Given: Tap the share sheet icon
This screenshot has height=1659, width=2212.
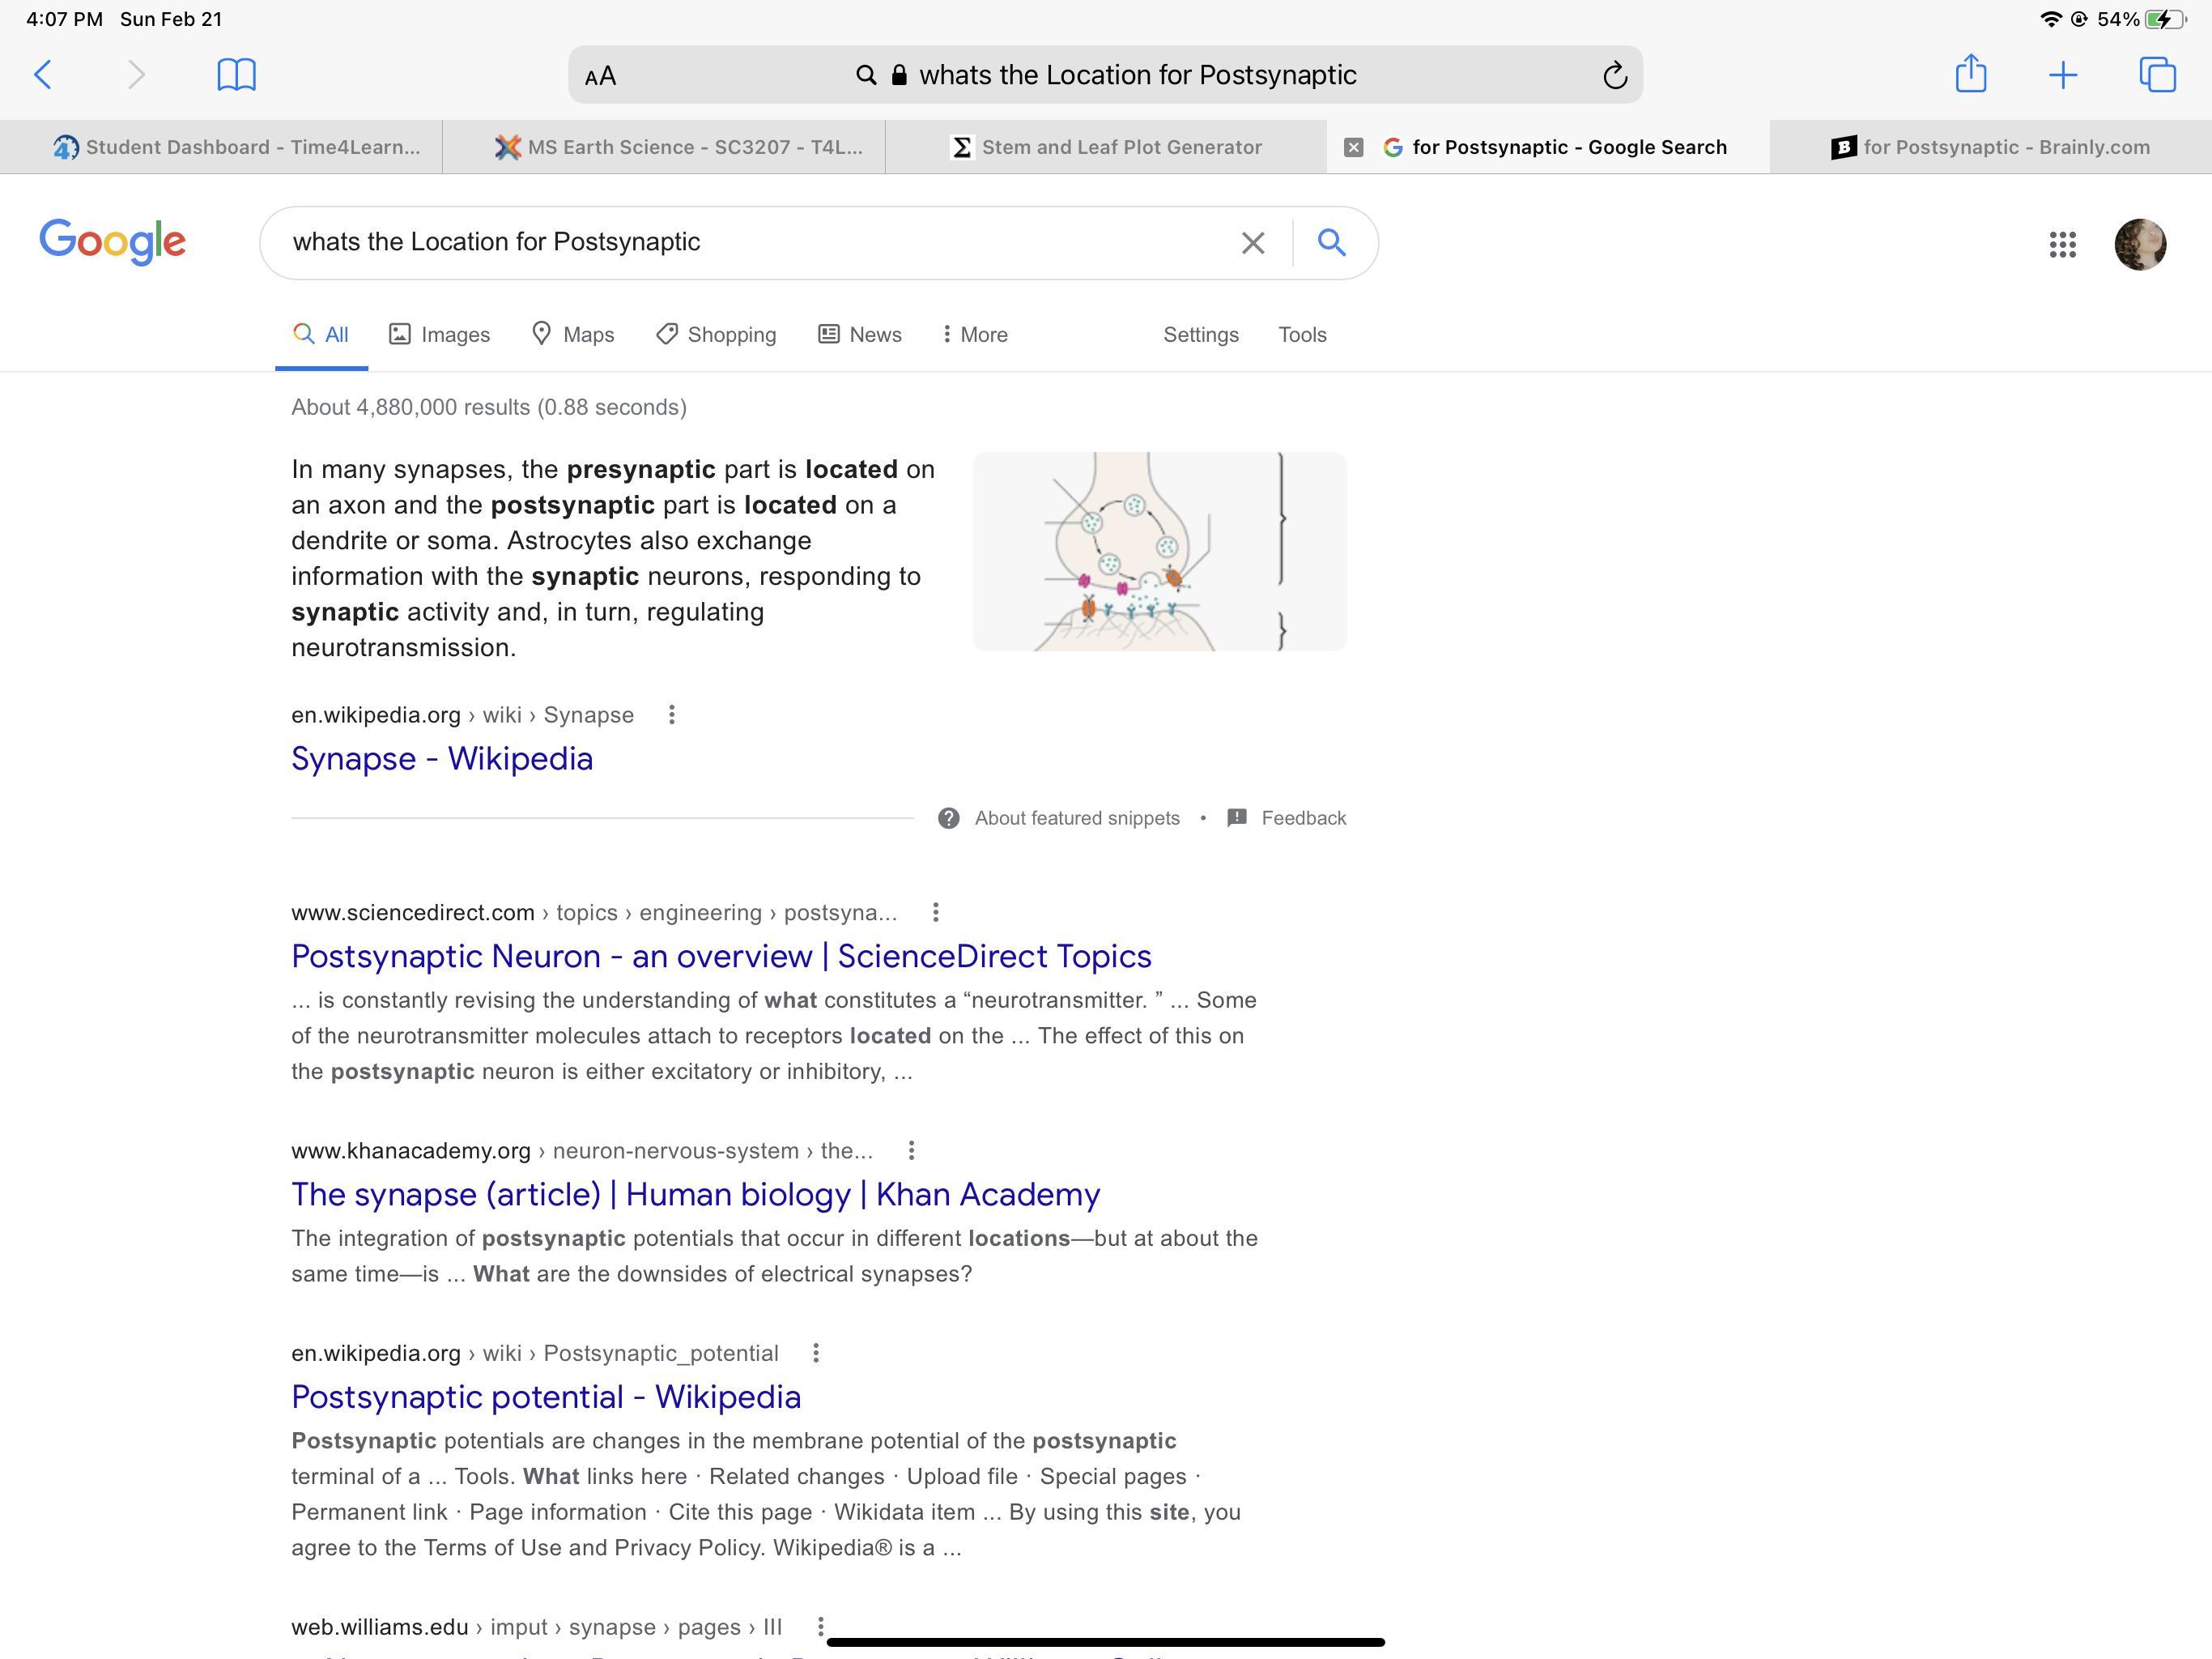Looking at the screenshot, I should point(1970,74).
